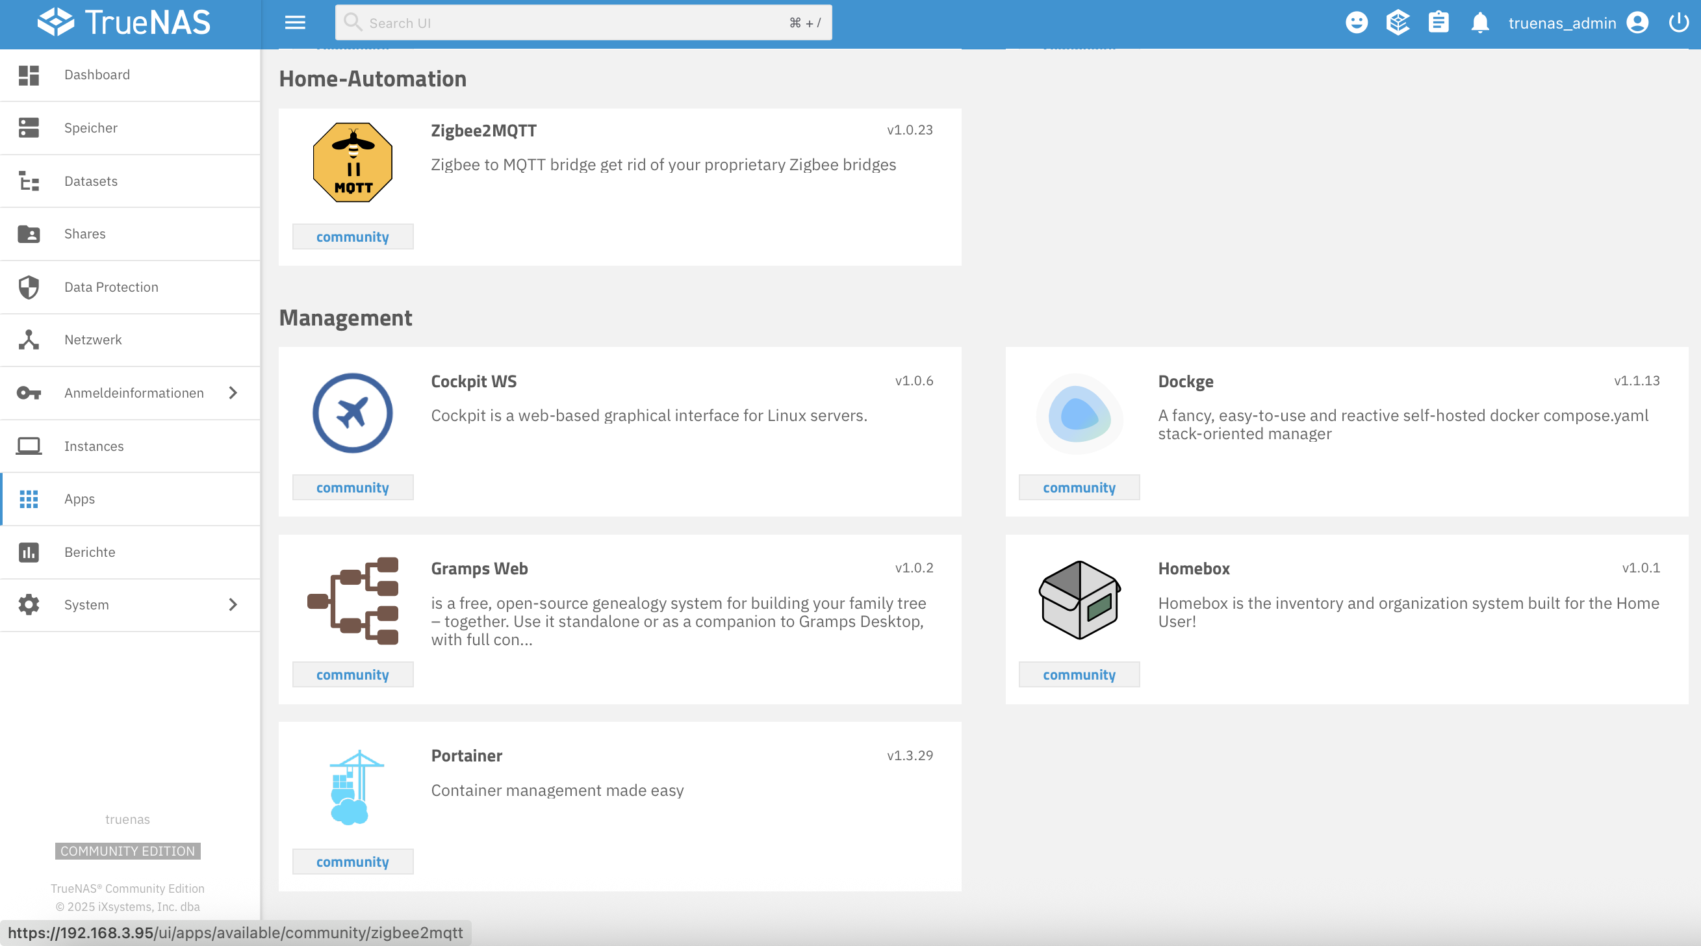Click the Anmeldeinformationen key icon
This screenshot has height=946, width=1701.
[x=29, y=393]
